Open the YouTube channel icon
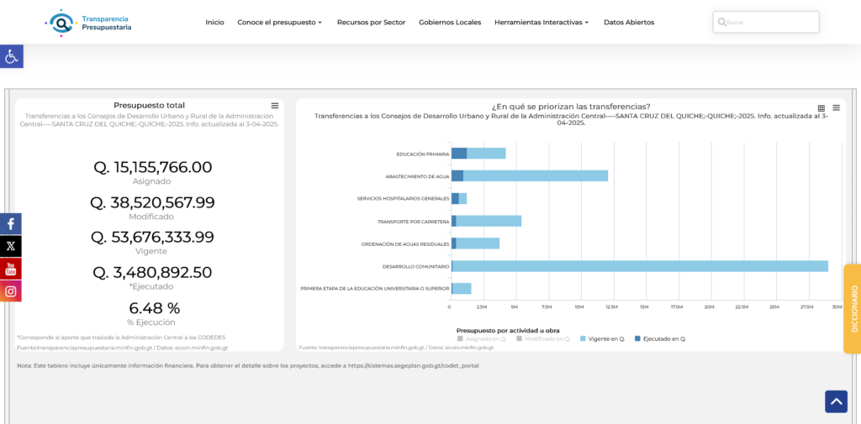 pyautogui.click(x=11, y=269)
